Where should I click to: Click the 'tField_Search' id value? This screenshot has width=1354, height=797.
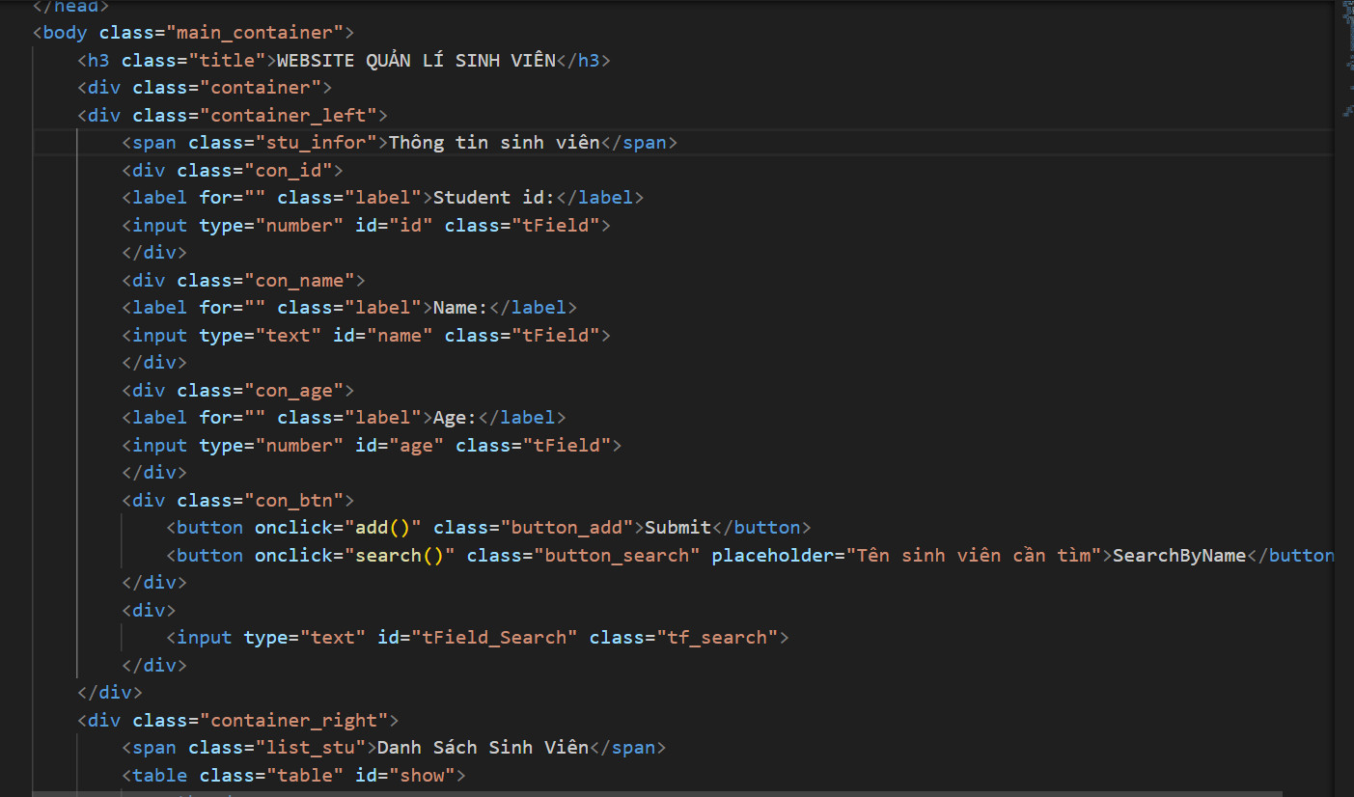coord(494,638)
